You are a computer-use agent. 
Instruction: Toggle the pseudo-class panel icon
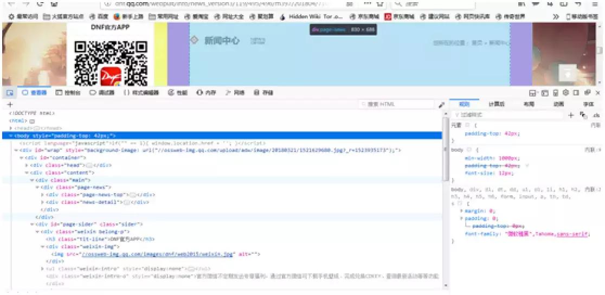583,116
